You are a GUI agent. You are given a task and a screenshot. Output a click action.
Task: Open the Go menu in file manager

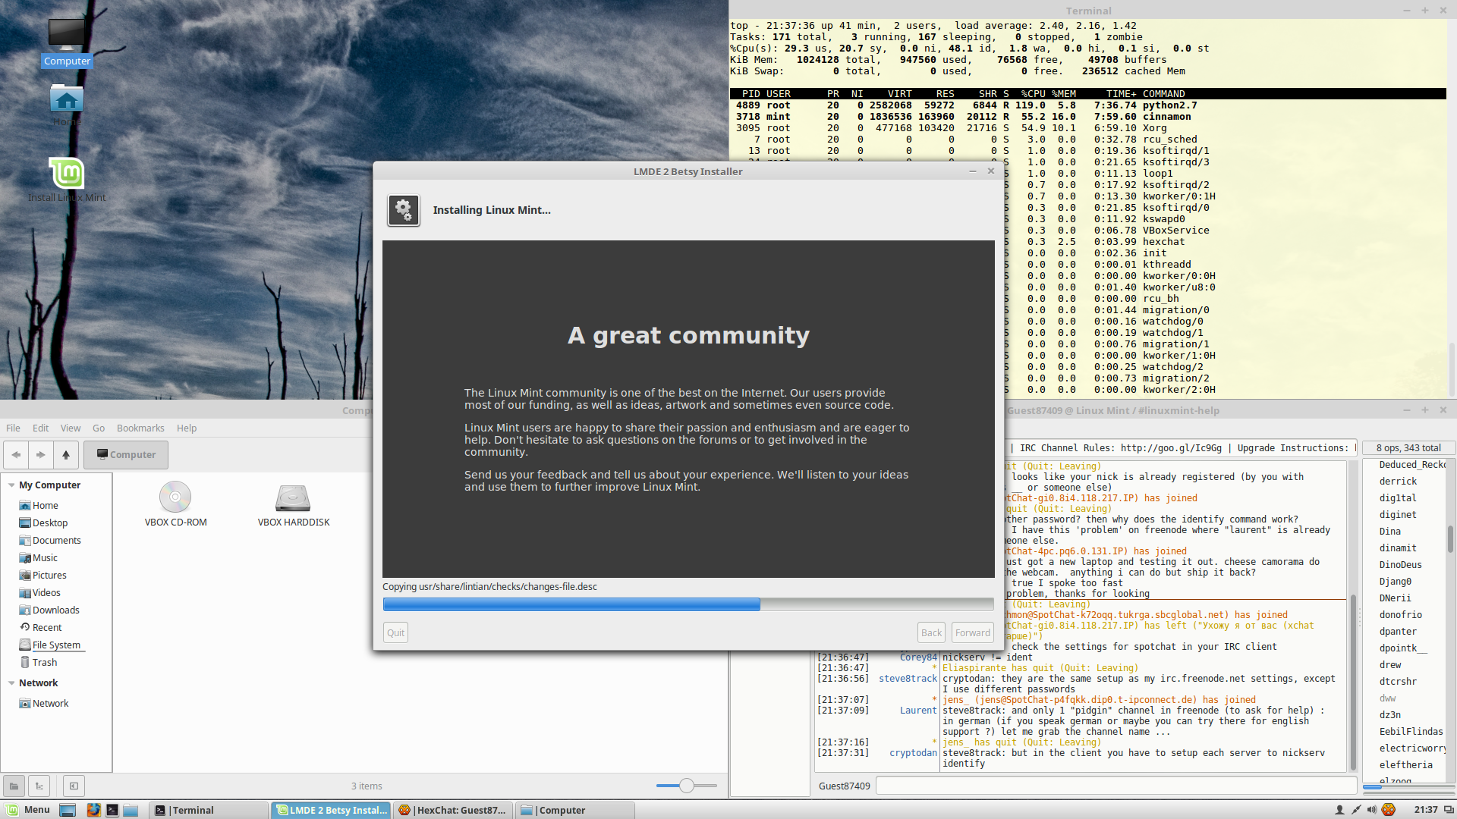pyautogui.click(x=99, y=428)
